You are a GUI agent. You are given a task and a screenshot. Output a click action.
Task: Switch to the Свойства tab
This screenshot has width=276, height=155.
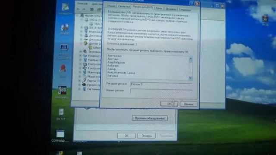click(124, 6)
